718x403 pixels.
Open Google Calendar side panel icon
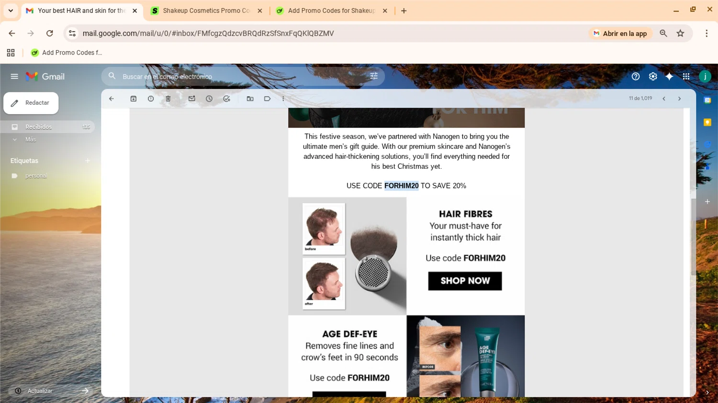tap(707, 100)
